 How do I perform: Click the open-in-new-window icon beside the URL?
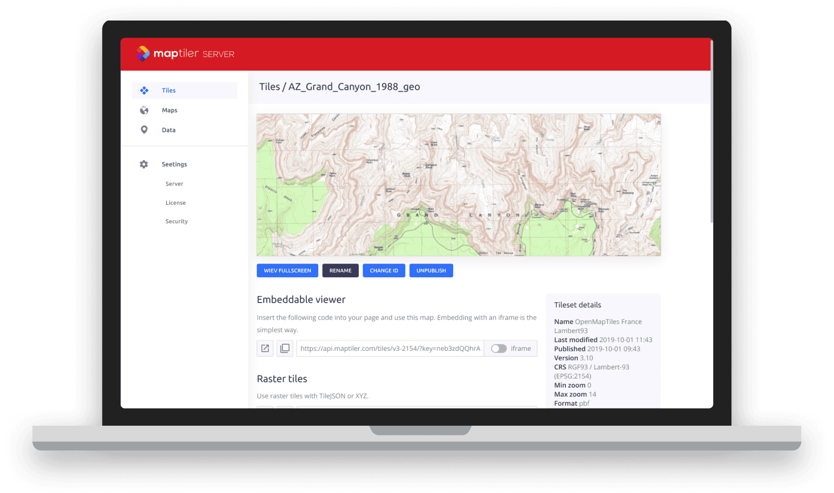click(x=265, y=348)
